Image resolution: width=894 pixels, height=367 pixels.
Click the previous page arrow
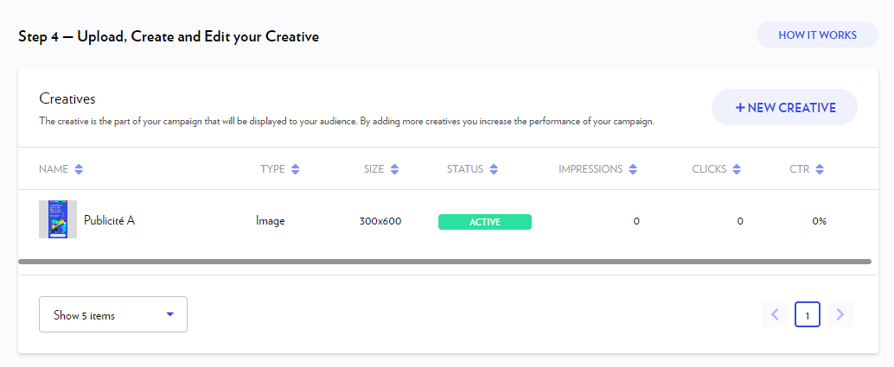tap(775, 314)
